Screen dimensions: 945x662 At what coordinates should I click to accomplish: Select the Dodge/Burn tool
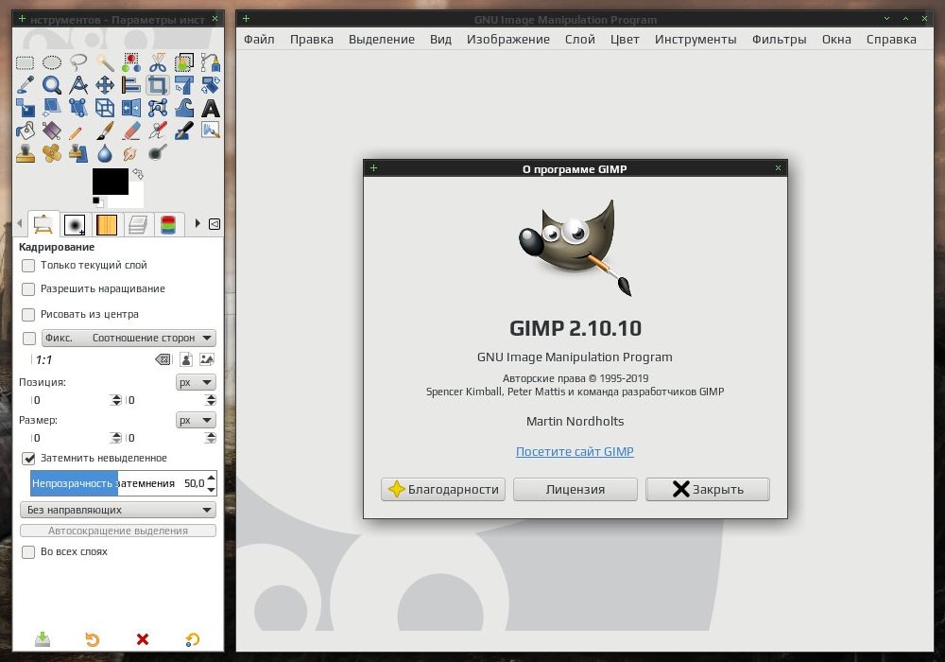pos(157,153)
